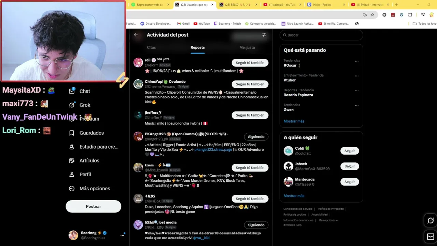Go back with the arrow beside Actividad del post
This screenshot has height=246, width=437.
[x=136, y=35]
